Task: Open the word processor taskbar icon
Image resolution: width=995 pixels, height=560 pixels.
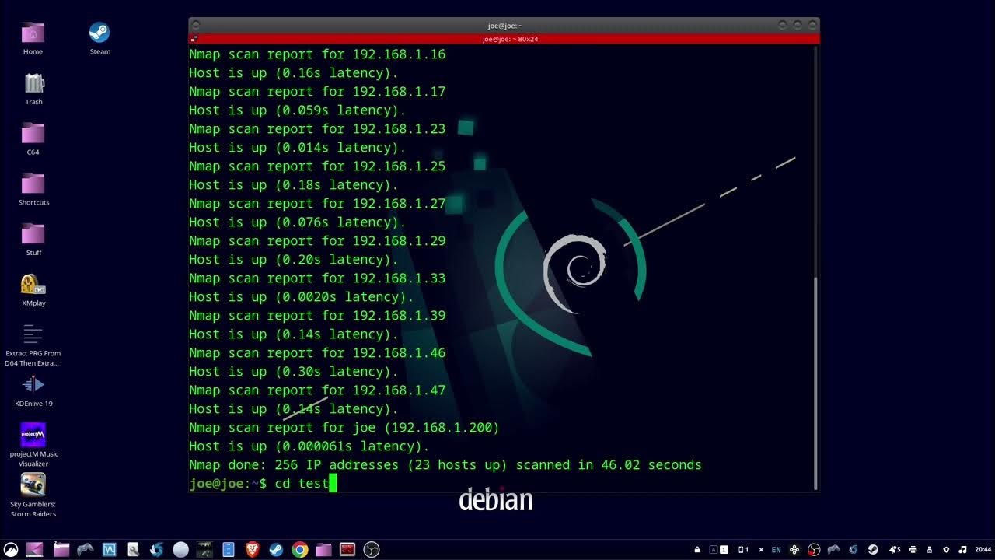Action: tap(109, 549)
